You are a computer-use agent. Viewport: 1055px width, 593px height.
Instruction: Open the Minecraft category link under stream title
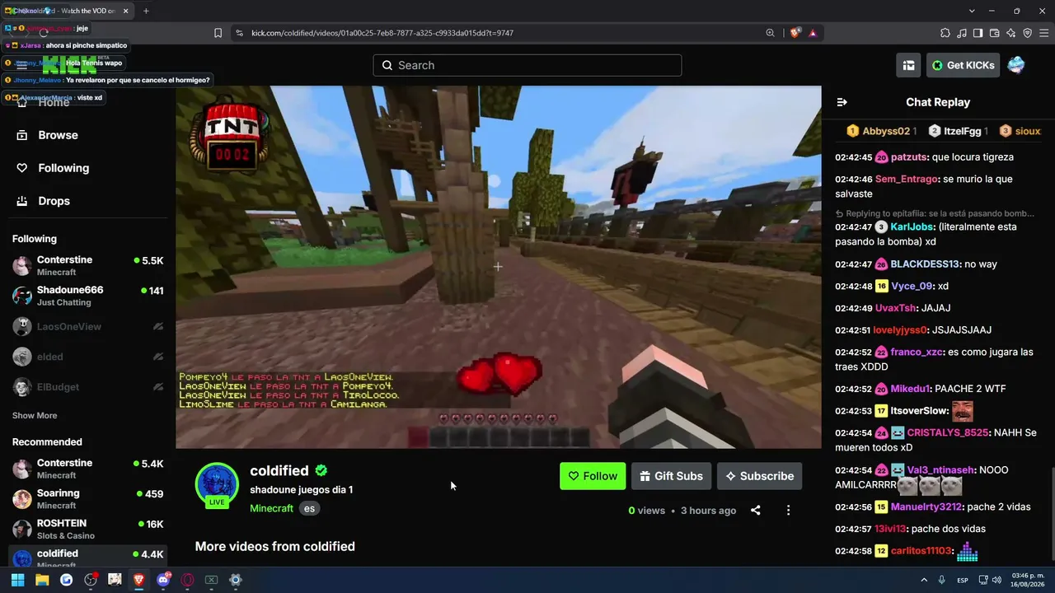tap(271, 508)
